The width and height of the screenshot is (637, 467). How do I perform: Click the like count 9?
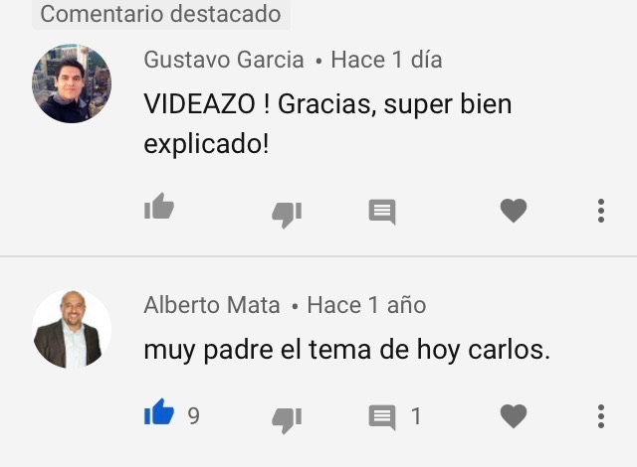[x=193, y=416]
